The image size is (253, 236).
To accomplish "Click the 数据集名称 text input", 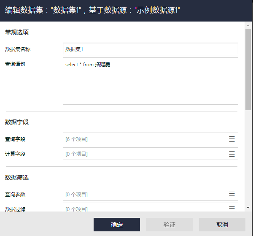I will pos(150,49).
